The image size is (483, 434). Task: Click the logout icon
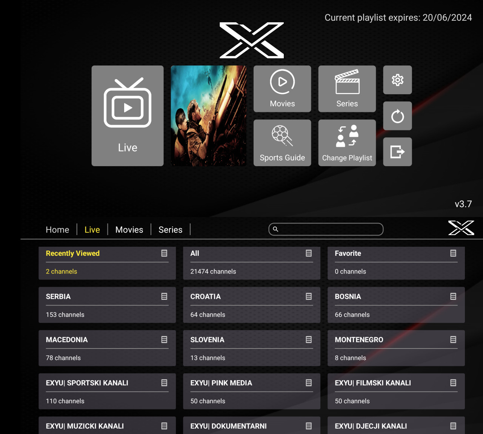[x=397, y=152]
